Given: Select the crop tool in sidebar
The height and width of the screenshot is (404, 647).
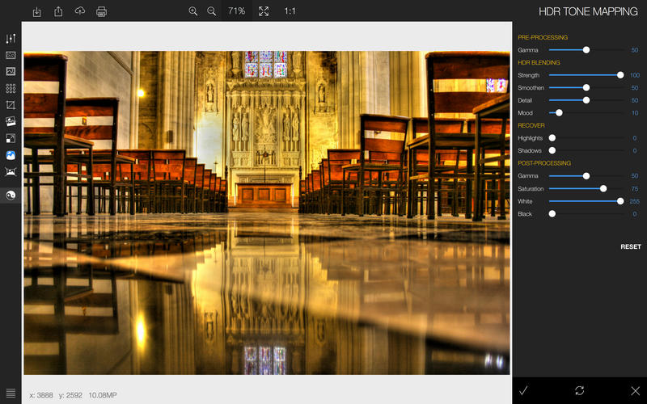Looking at the screenshot, I should [x=11, y=105].
